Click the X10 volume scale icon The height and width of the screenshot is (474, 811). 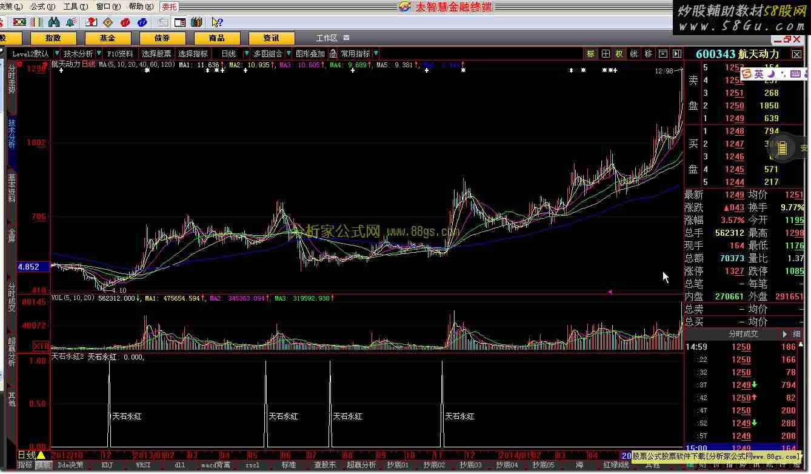tap(41, 346)
